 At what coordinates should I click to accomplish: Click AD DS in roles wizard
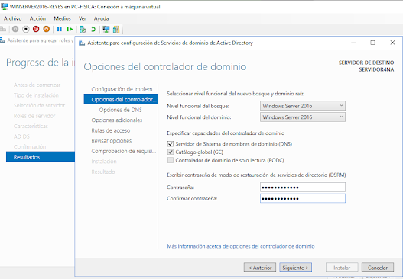coord(21,136)
